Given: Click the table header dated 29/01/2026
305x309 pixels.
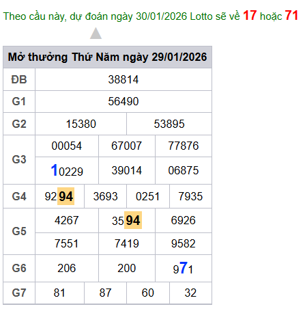Looking at the screenshot, I should coord(107,57).
